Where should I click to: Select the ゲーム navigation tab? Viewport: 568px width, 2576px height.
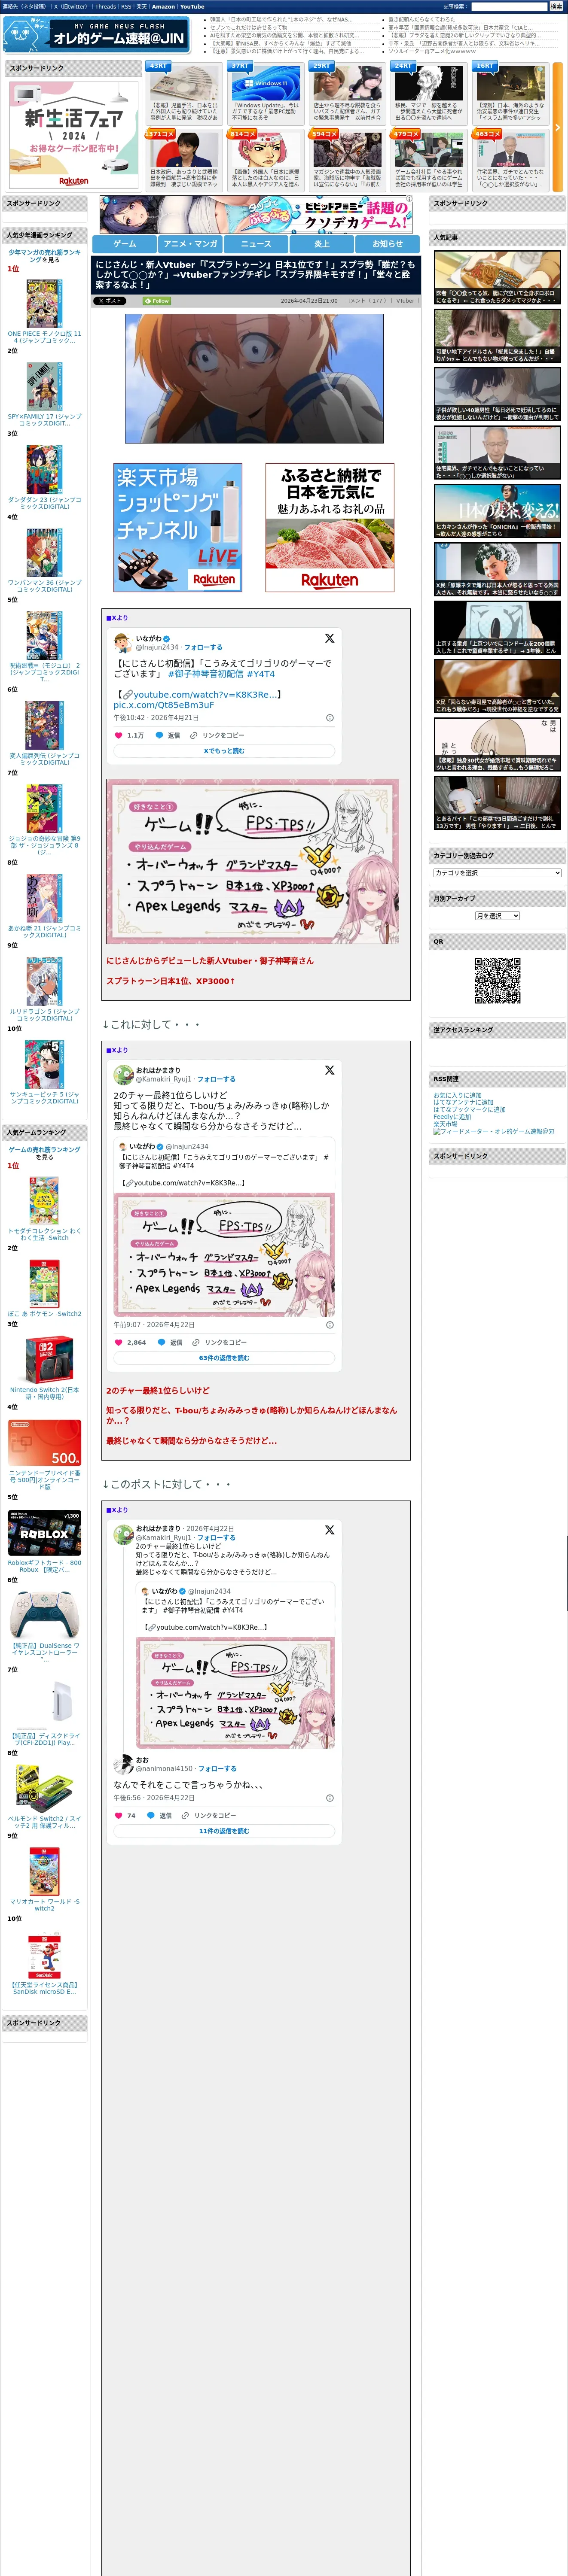pyautogui.click(x=125, y=244)
